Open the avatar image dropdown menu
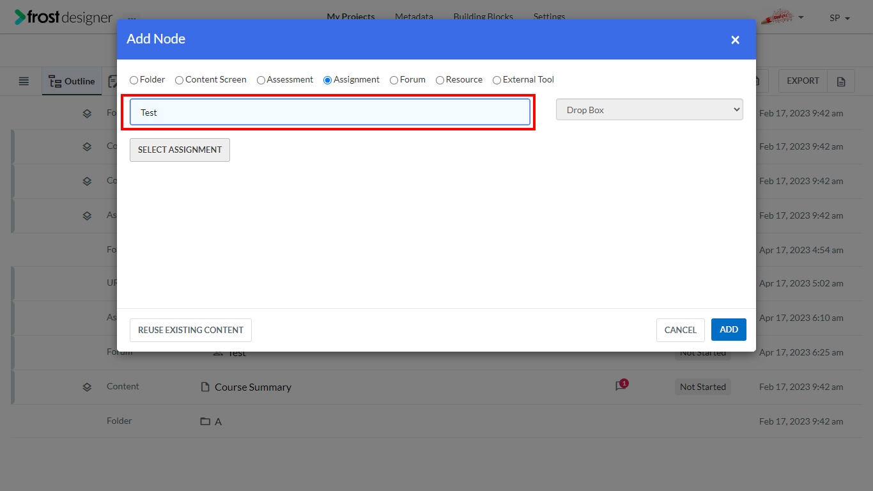 pyautogui.click(x=783, y=17)
